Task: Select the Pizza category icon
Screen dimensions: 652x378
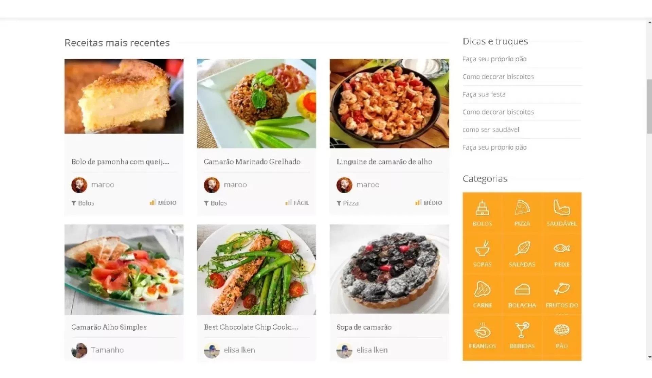Action: pos(522,213)
